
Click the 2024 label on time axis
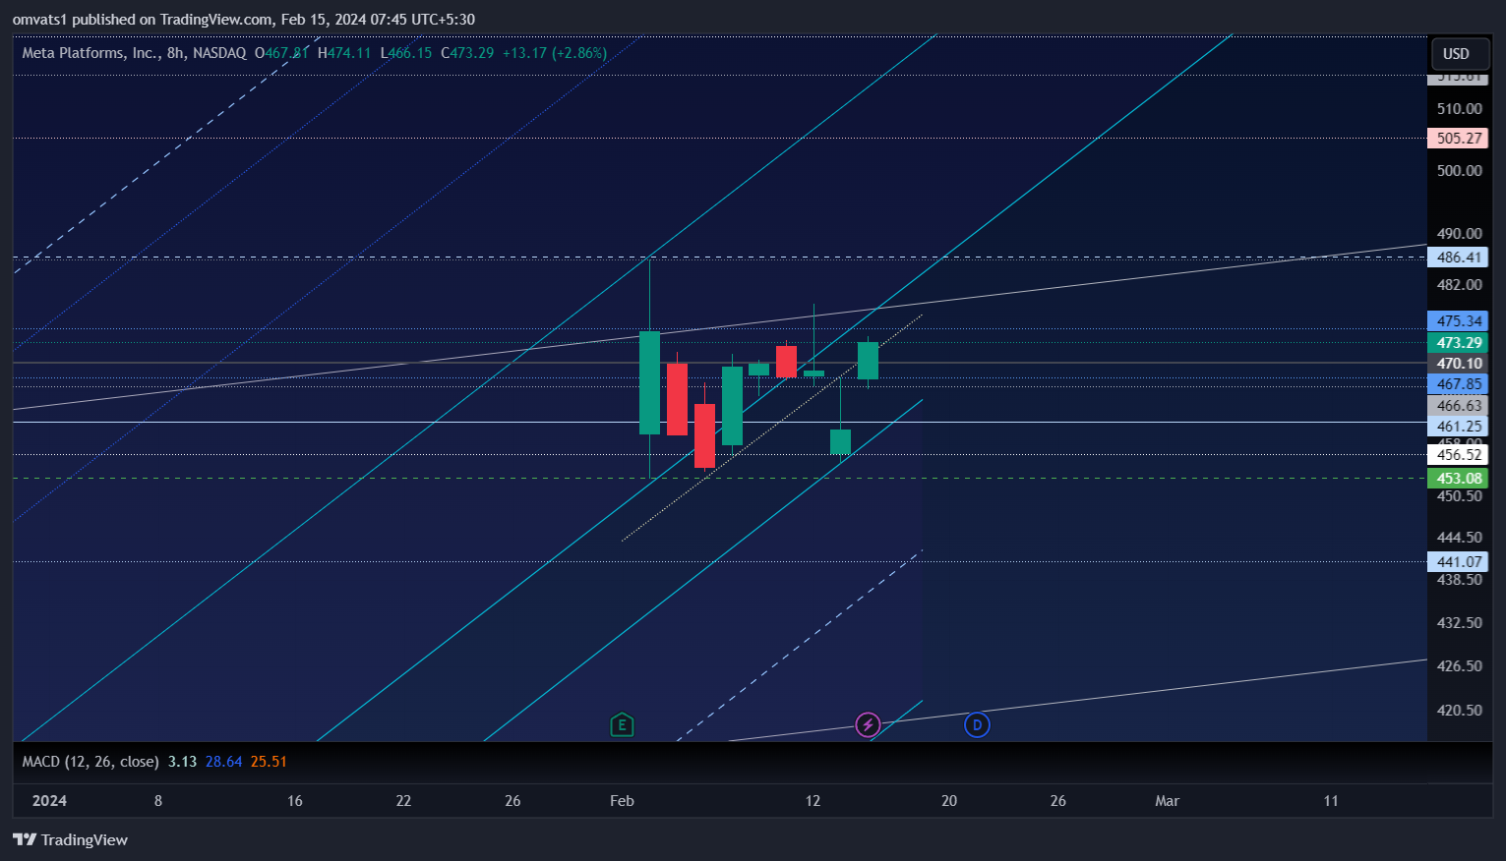click(x=49, y=801)
